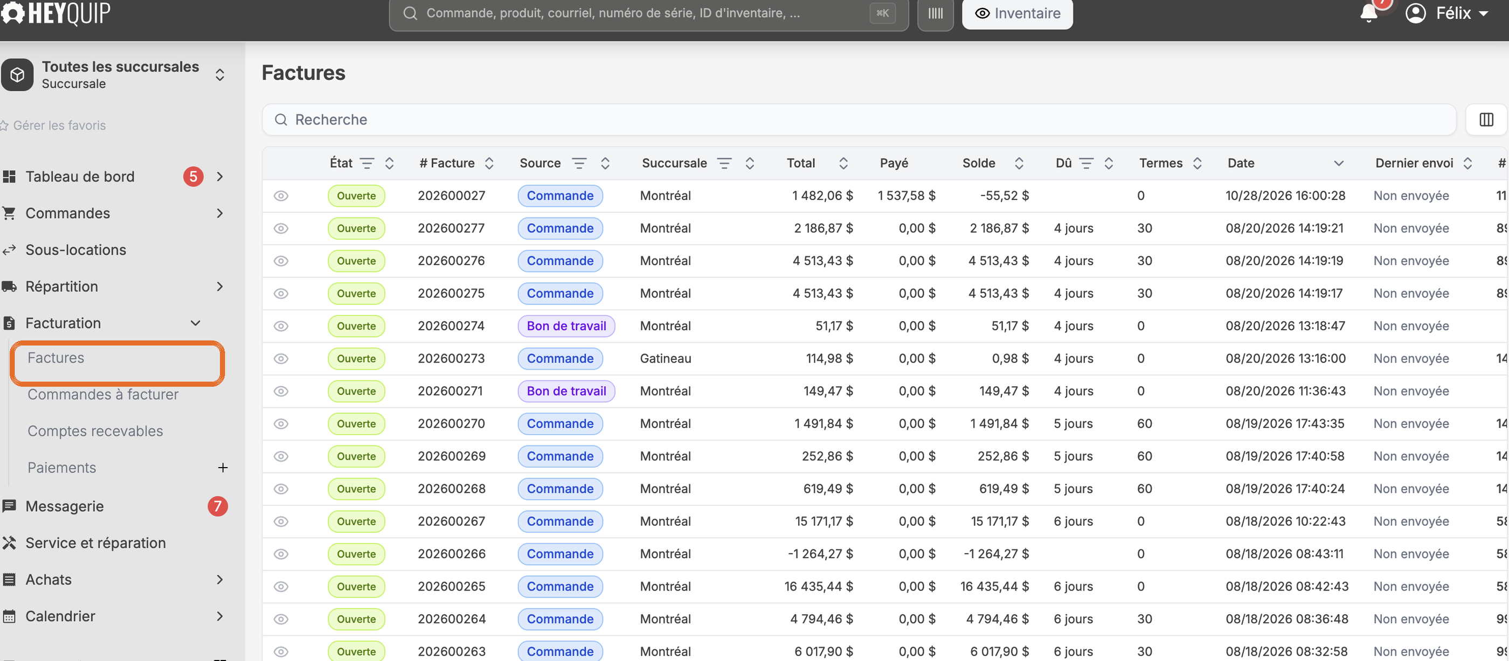Sort the Dernier envoi column
The image size is (1509, 661).
[1468, 163]
